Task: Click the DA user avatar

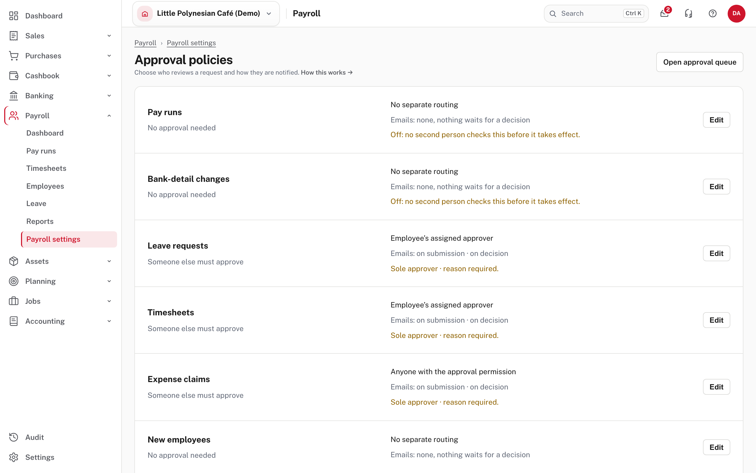Action: [x=736, y=13]
